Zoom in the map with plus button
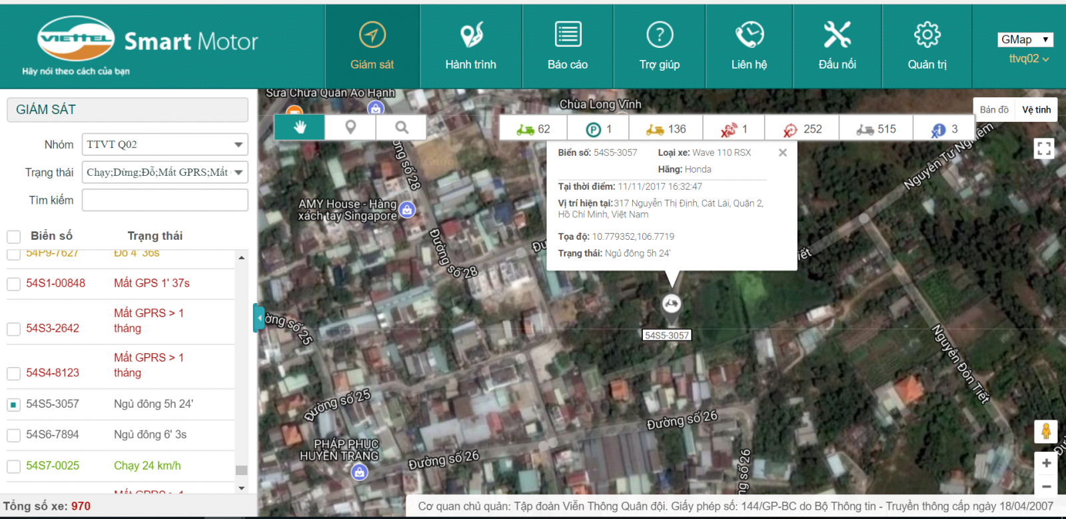The width and height of the screenshot is (1066, 519). coord(1046,463)
